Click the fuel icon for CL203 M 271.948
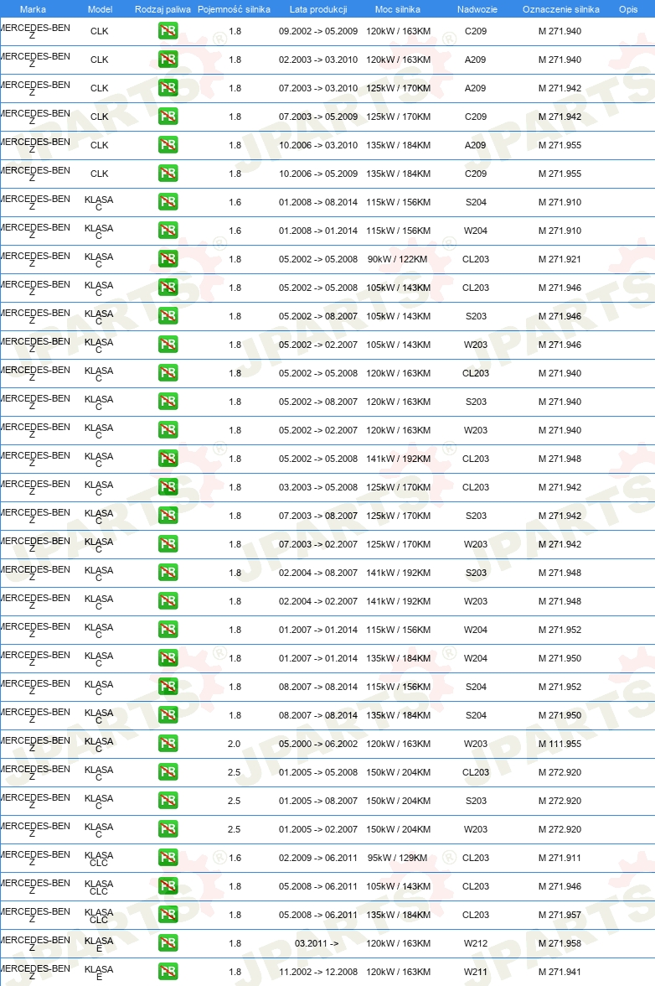Screen dimensions: 655x986 pyautogui.click(x=168, y=458)
